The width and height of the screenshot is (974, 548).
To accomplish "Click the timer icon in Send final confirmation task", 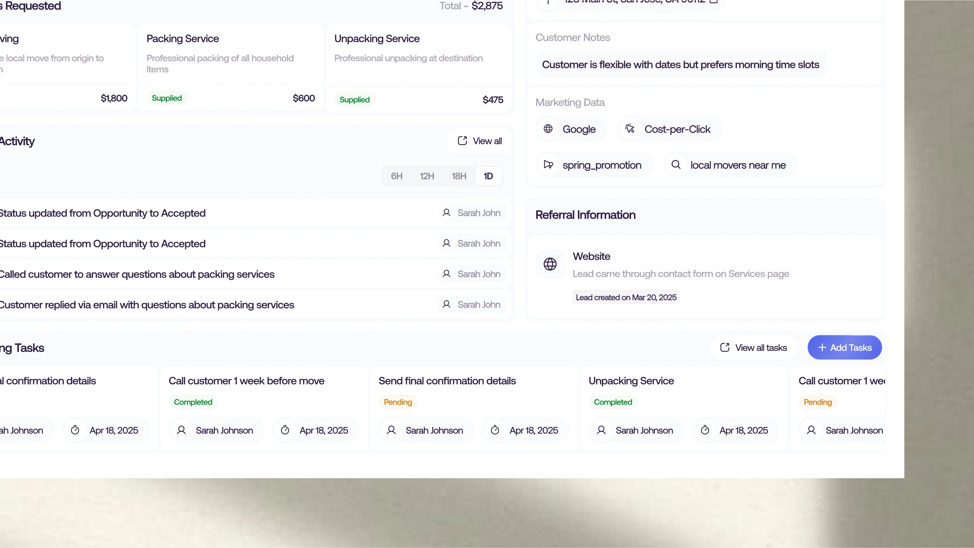I will pos(495,430).
